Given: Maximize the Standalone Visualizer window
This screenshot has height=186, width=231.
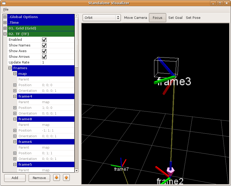Looking at the screenshot, I should click(x=220, y=3).
